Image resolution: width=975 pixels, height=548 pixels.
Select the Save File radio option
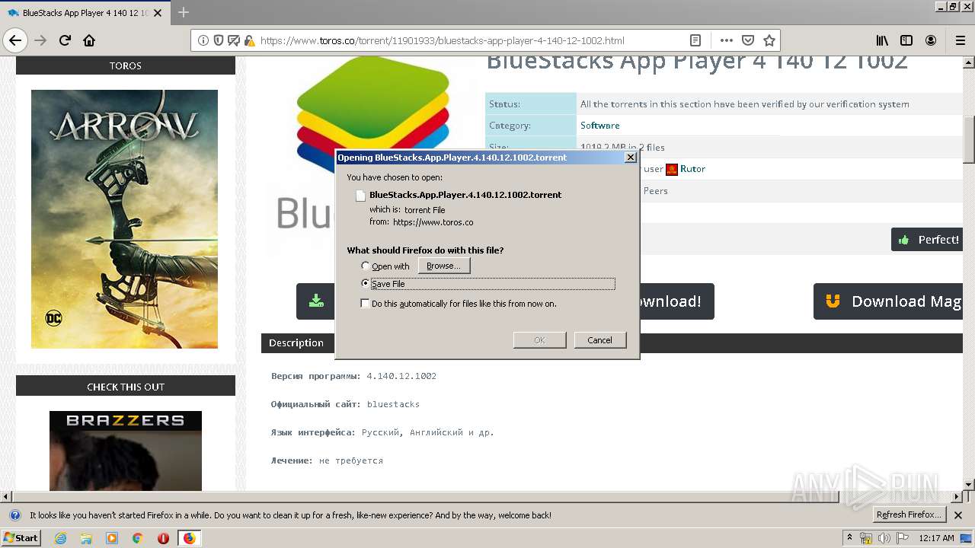coord(366,283)
